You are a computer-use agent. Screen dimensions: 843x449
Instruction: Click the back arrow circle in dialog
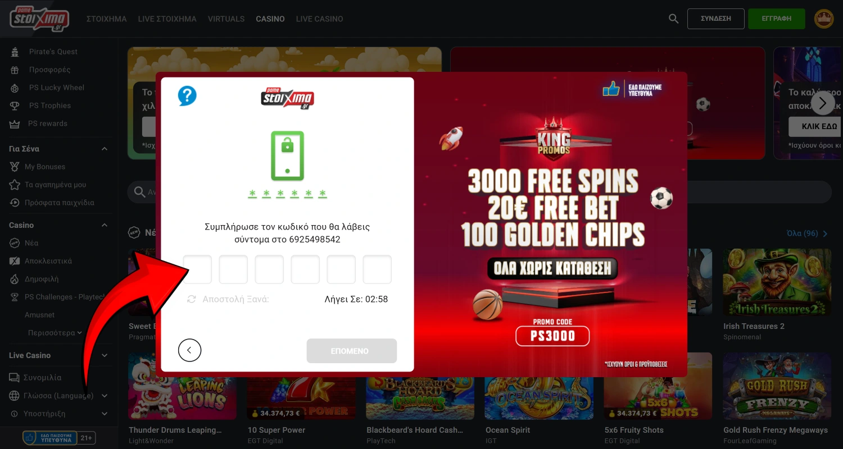(189, 351)
